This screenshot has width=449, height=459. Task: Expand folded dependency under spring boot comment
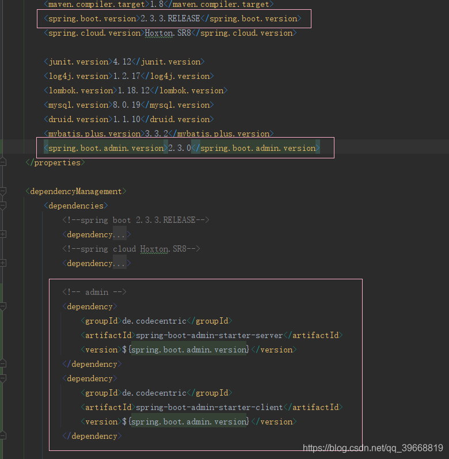3,234
